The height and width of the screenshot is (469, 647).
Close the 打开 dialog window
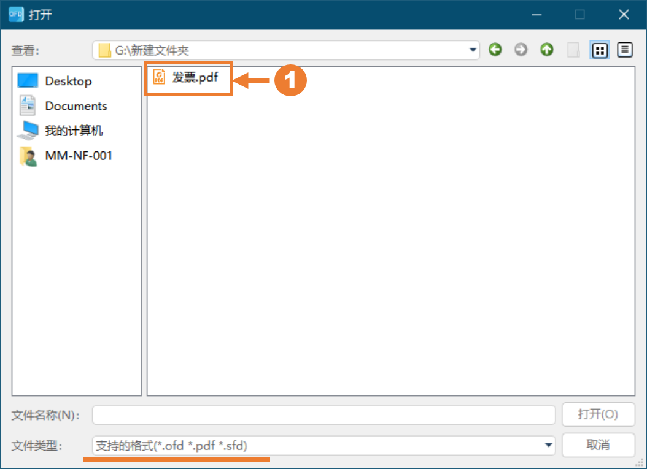point(624,15)
